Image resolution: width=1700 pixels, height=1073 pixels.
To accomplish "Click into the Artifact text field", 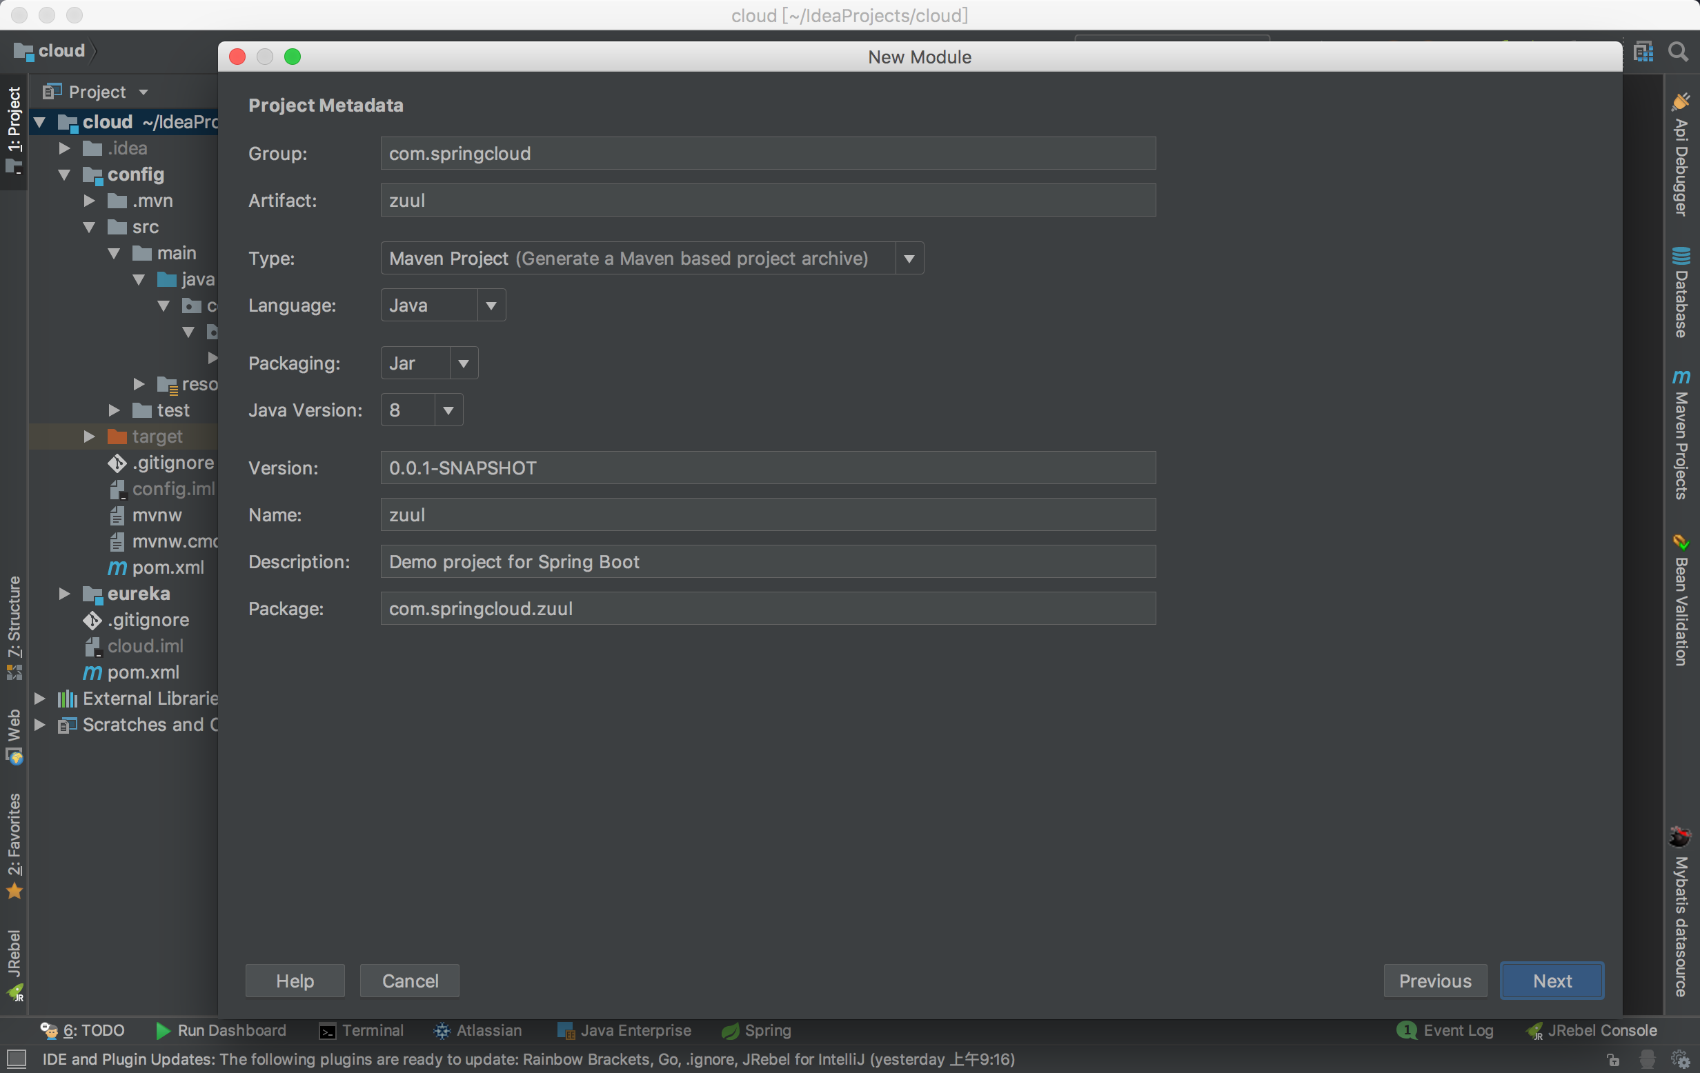I will [x=767, y=201].
